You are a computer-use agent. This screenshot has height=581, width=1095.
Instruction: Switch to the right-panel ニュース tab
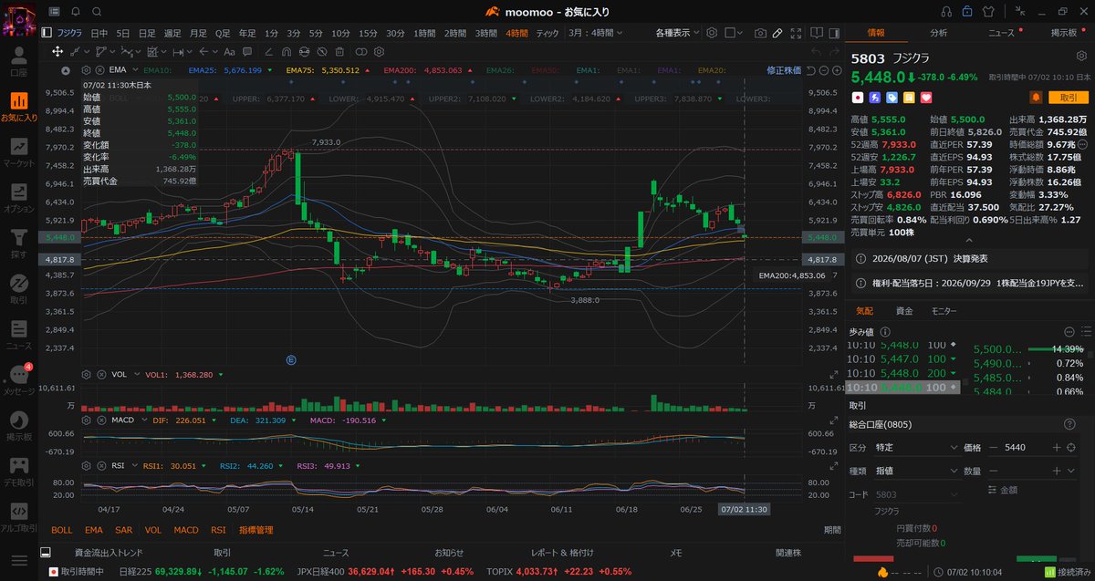pyautogui.click(x=1001, y=33)
